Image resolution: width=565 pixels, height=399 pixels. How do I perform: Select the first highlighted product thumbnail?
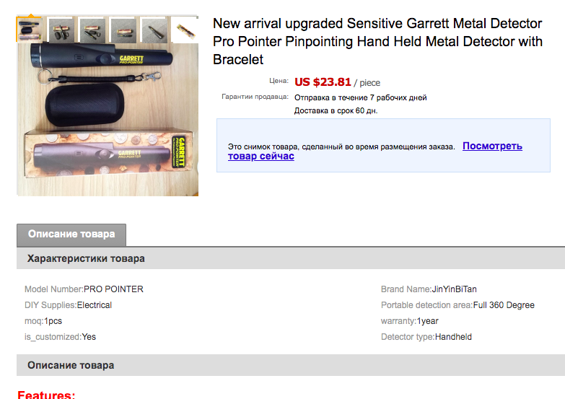click(x=30, y=30)
